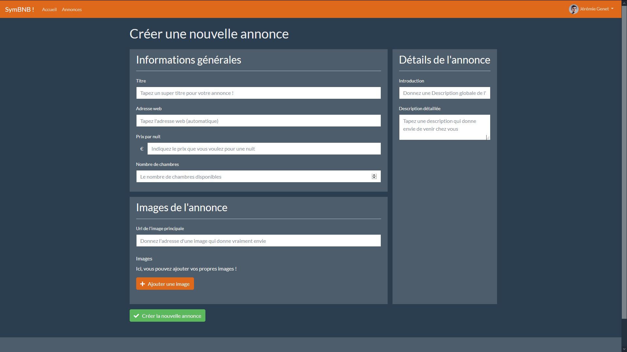Open the Jérémie Genet user dropdown
This screenshot has height=352, width=627.
[x=596, y=9]
